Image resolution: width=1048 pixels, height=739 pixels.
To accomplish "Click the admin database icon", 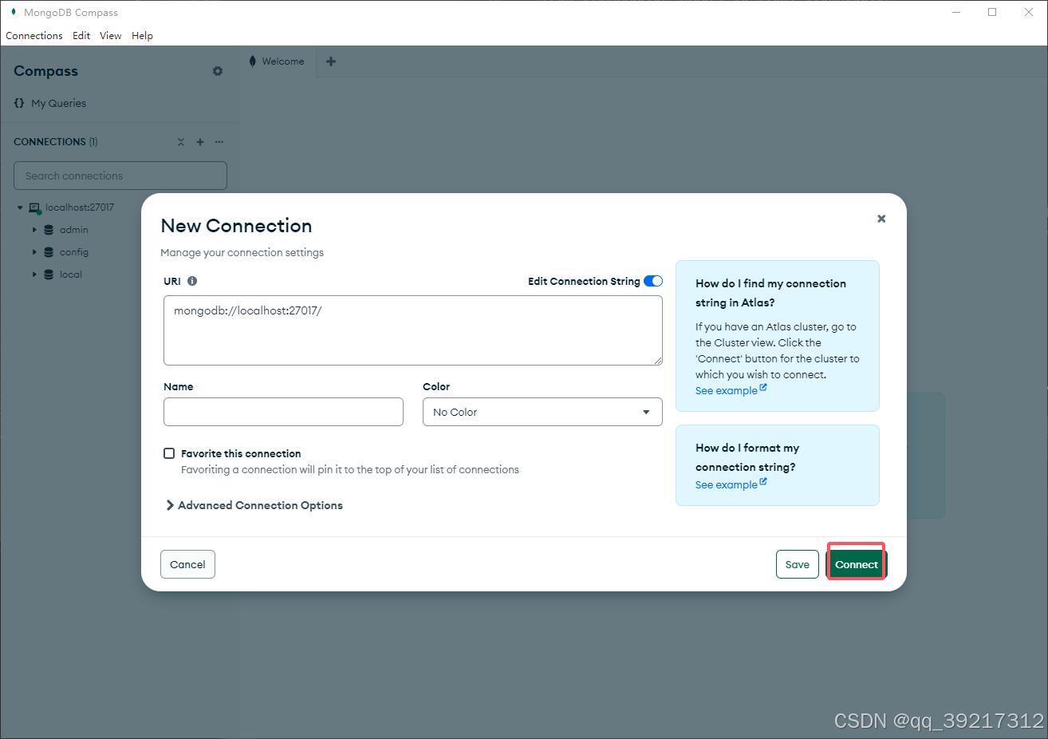I will (49, 230).
